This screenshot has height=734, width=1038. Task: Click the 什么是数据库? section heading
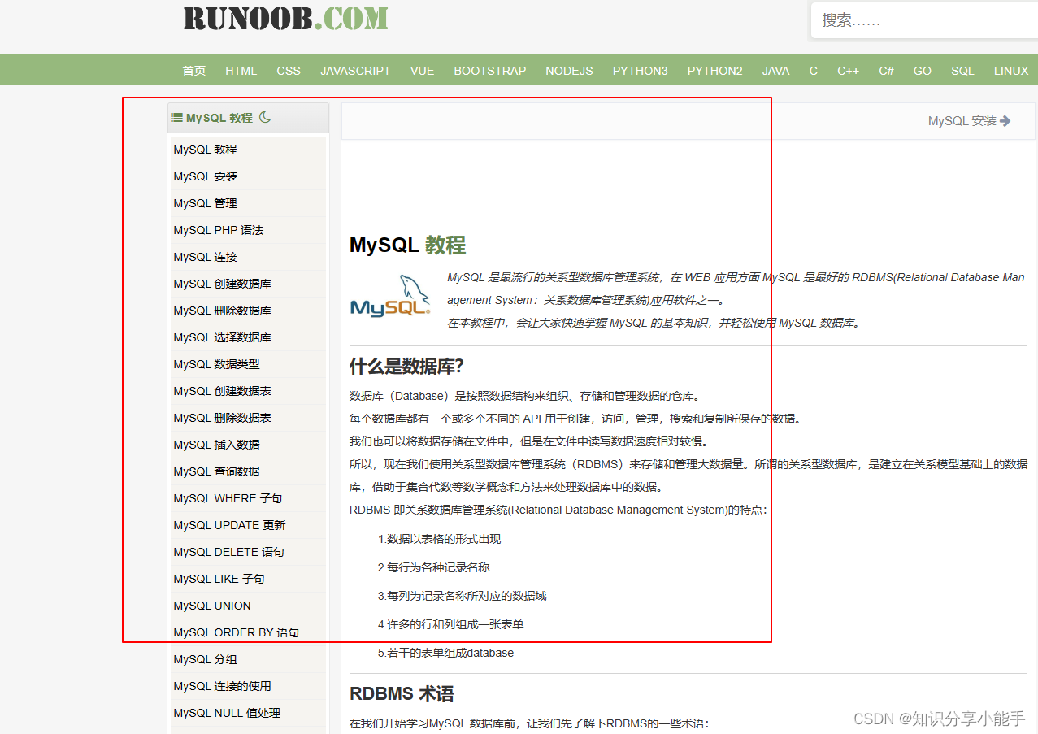(406, 367)
